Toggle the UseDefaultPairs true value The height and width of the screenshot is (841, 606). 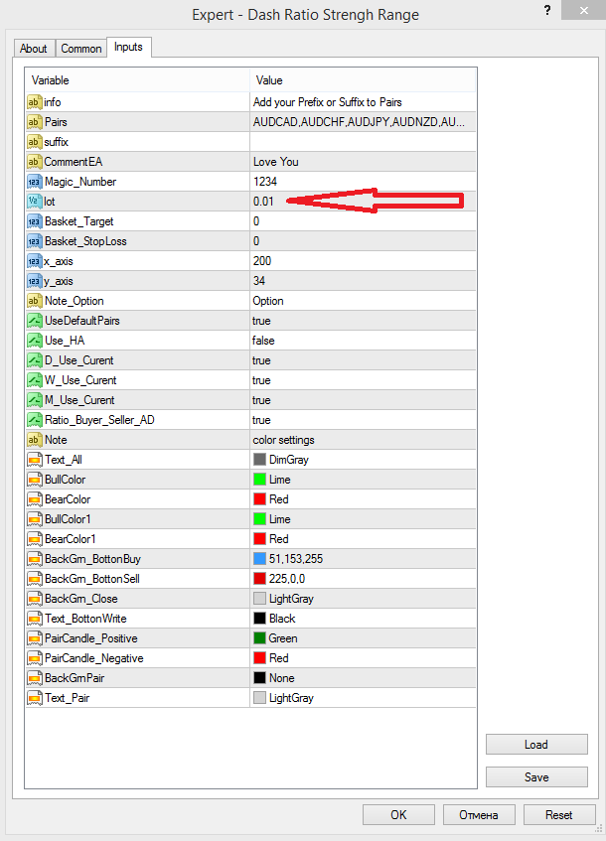click(x=363, y=321)
